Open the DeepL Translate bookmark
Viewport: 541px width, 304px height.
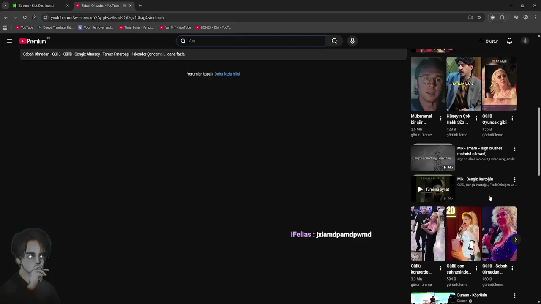[x=56, y=27]
